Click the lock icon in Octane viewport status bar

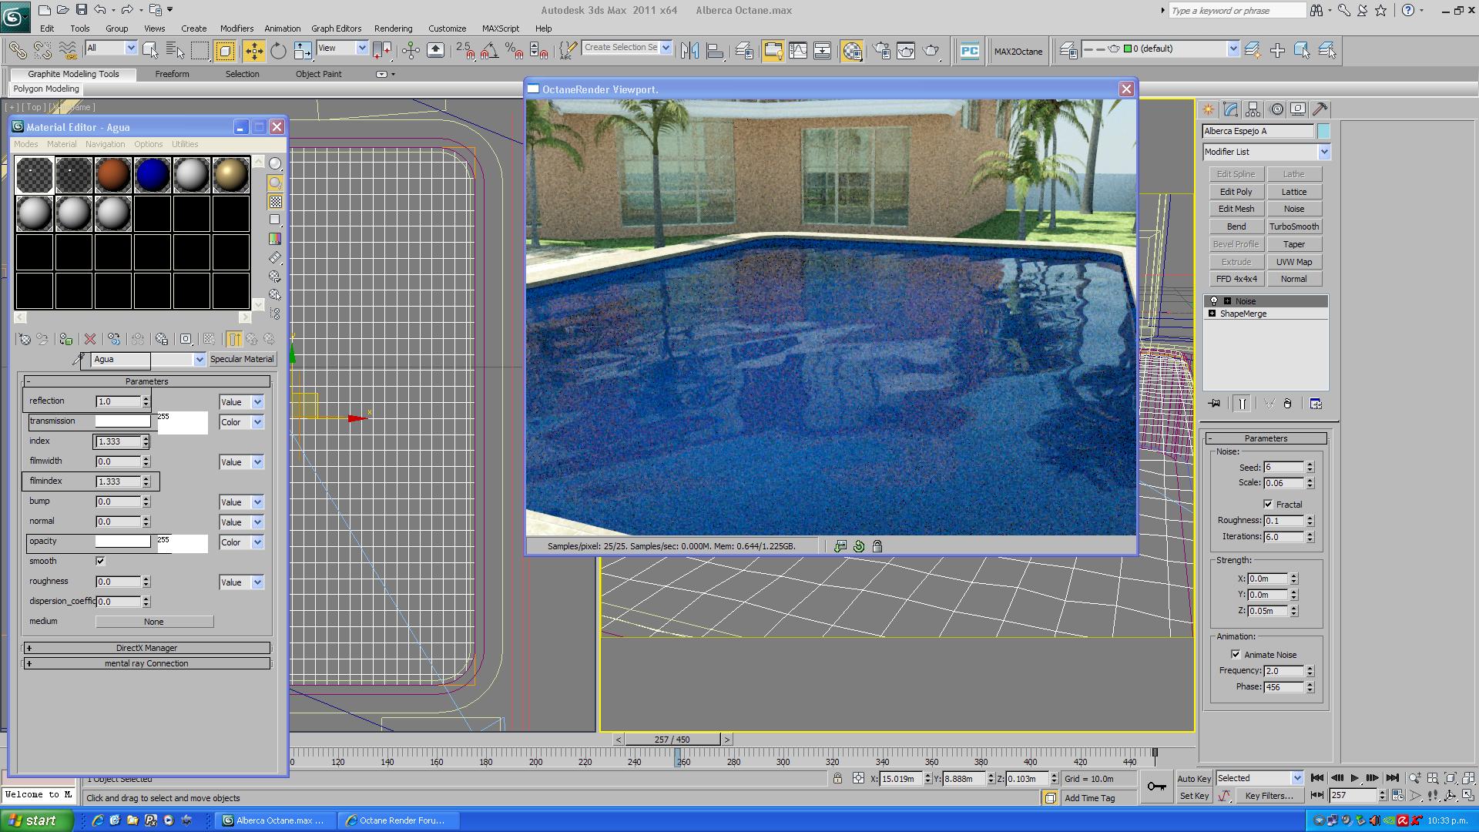tap(877, 546)
